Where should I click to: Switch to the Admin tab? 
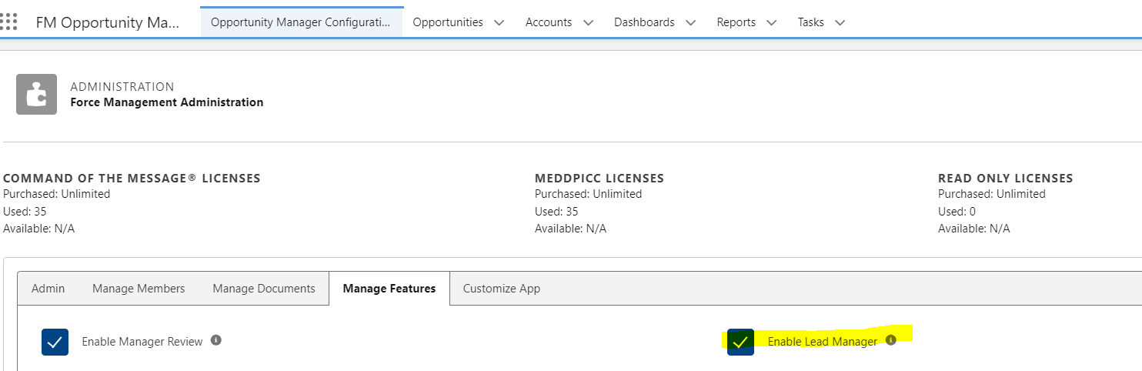48,289
